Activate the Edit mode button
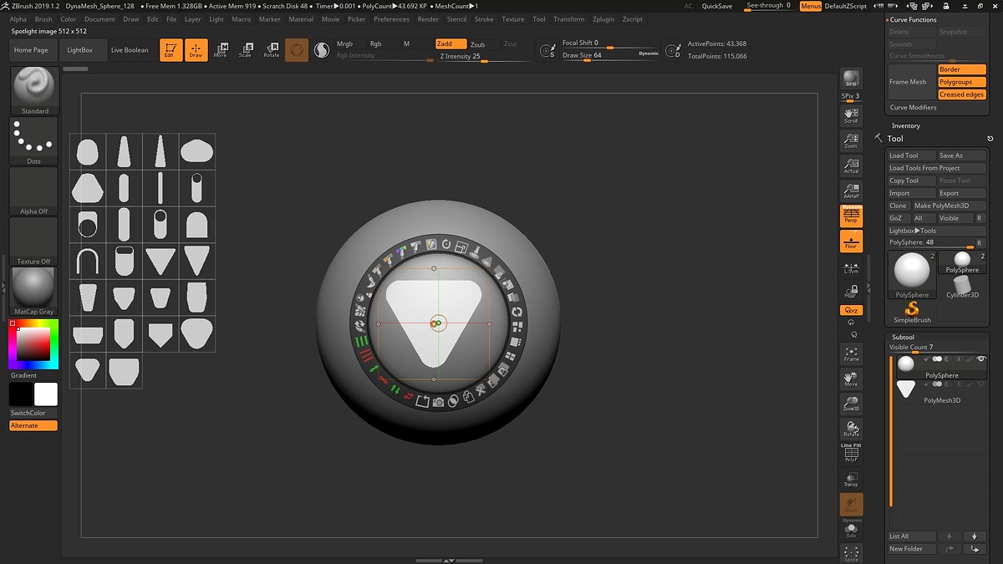 pos(170,50)
